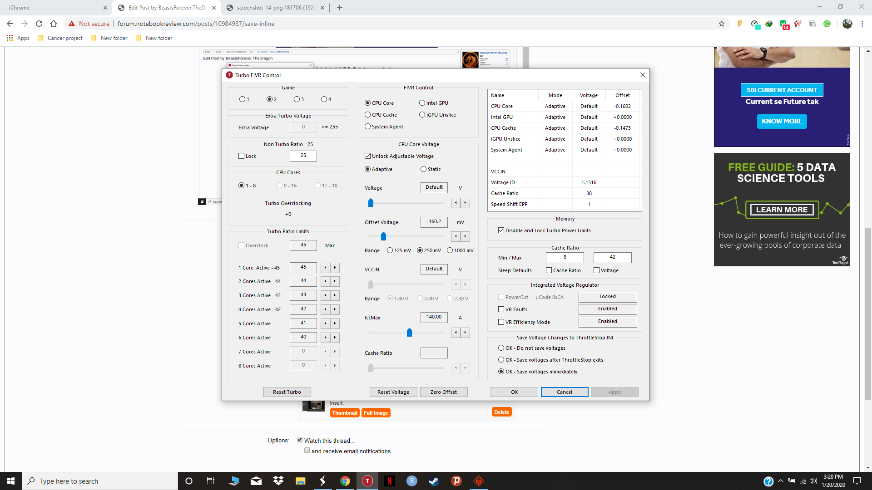
Task: Enable the VR Faults checkbox
Action: [501, 309]
